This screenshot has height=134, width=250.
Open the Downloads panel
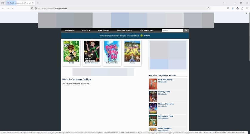[x=233, y=8]
